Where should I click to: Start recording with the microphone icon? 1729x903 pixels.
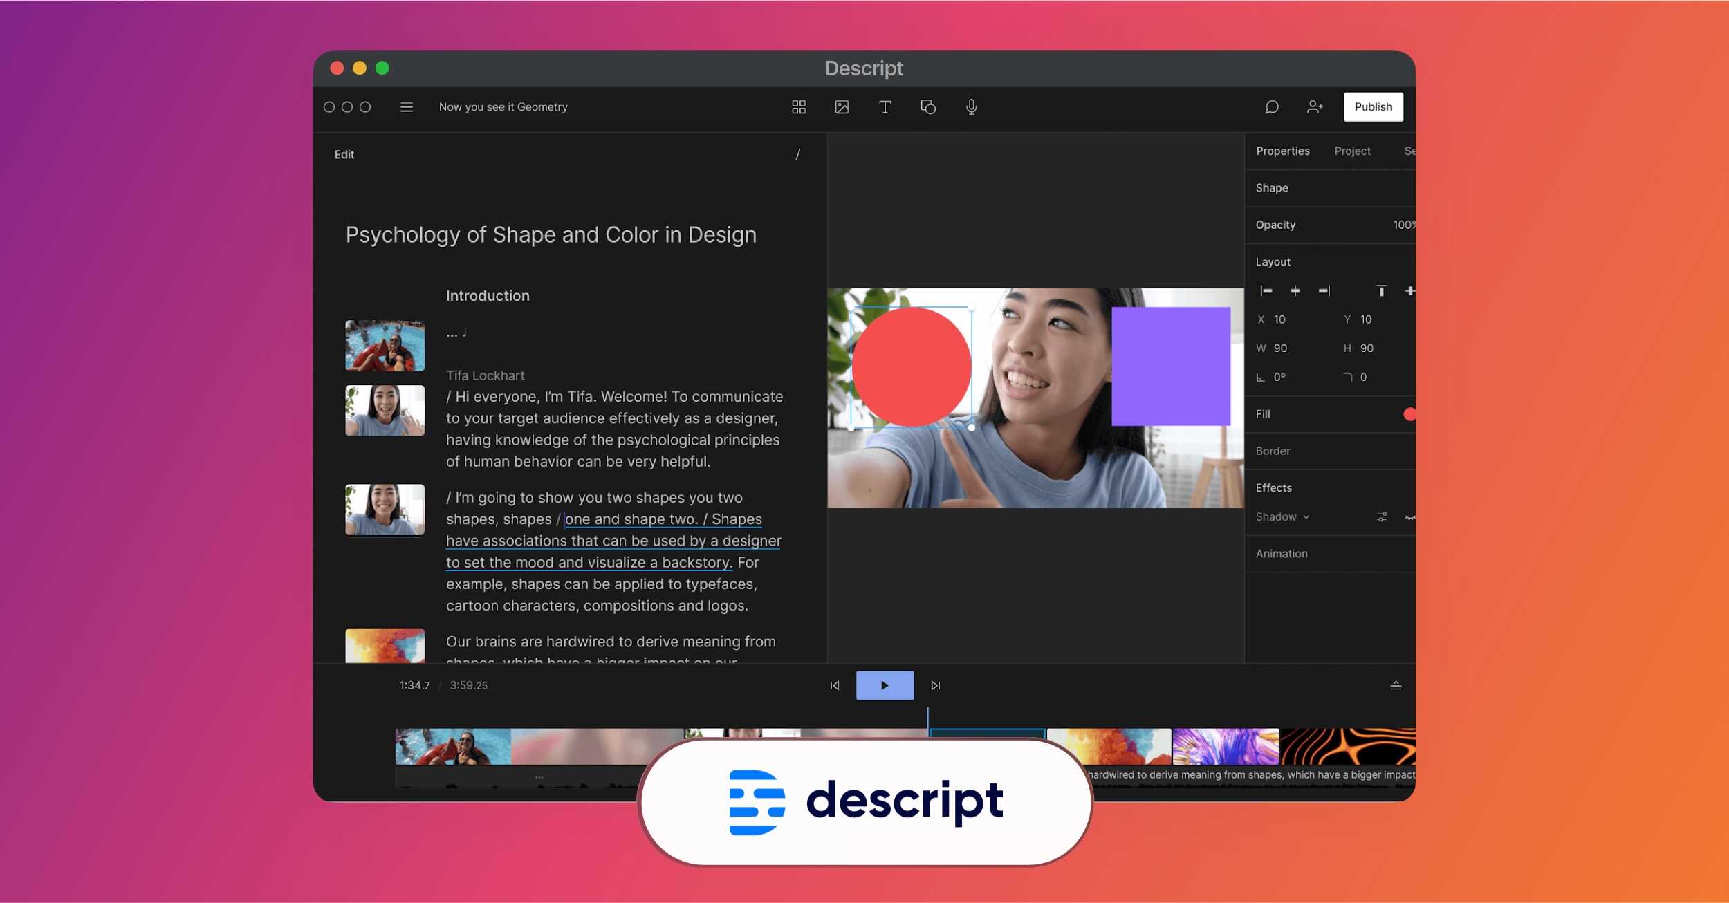click(x=972, y=107)
